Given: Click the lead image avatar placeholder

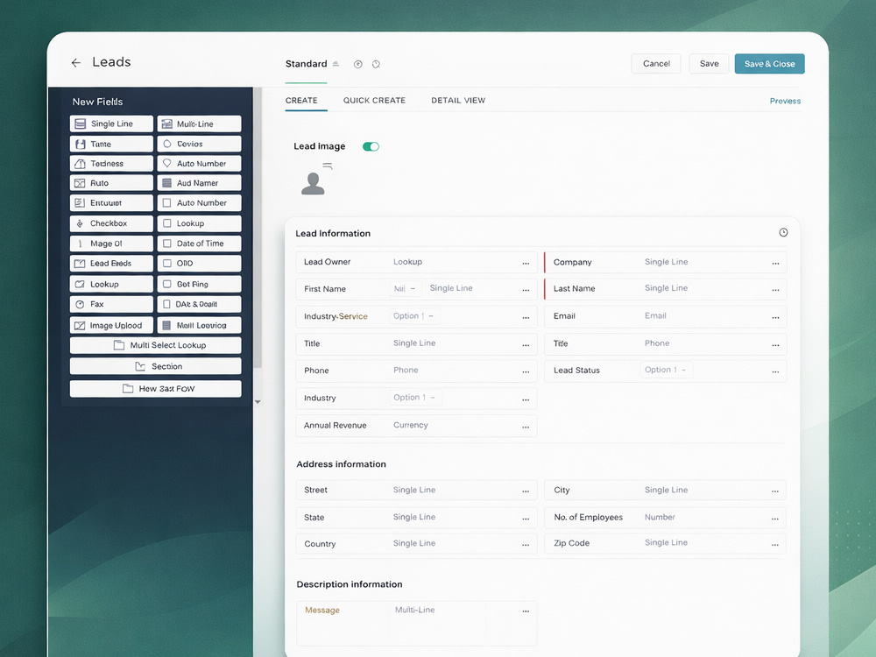Looking at the screenshot, I should pyautogui.click(x=313, y=184).
